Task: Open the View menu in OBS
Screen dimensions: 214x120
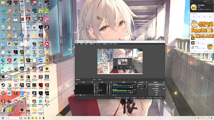Action: click(x=86, y=44)
